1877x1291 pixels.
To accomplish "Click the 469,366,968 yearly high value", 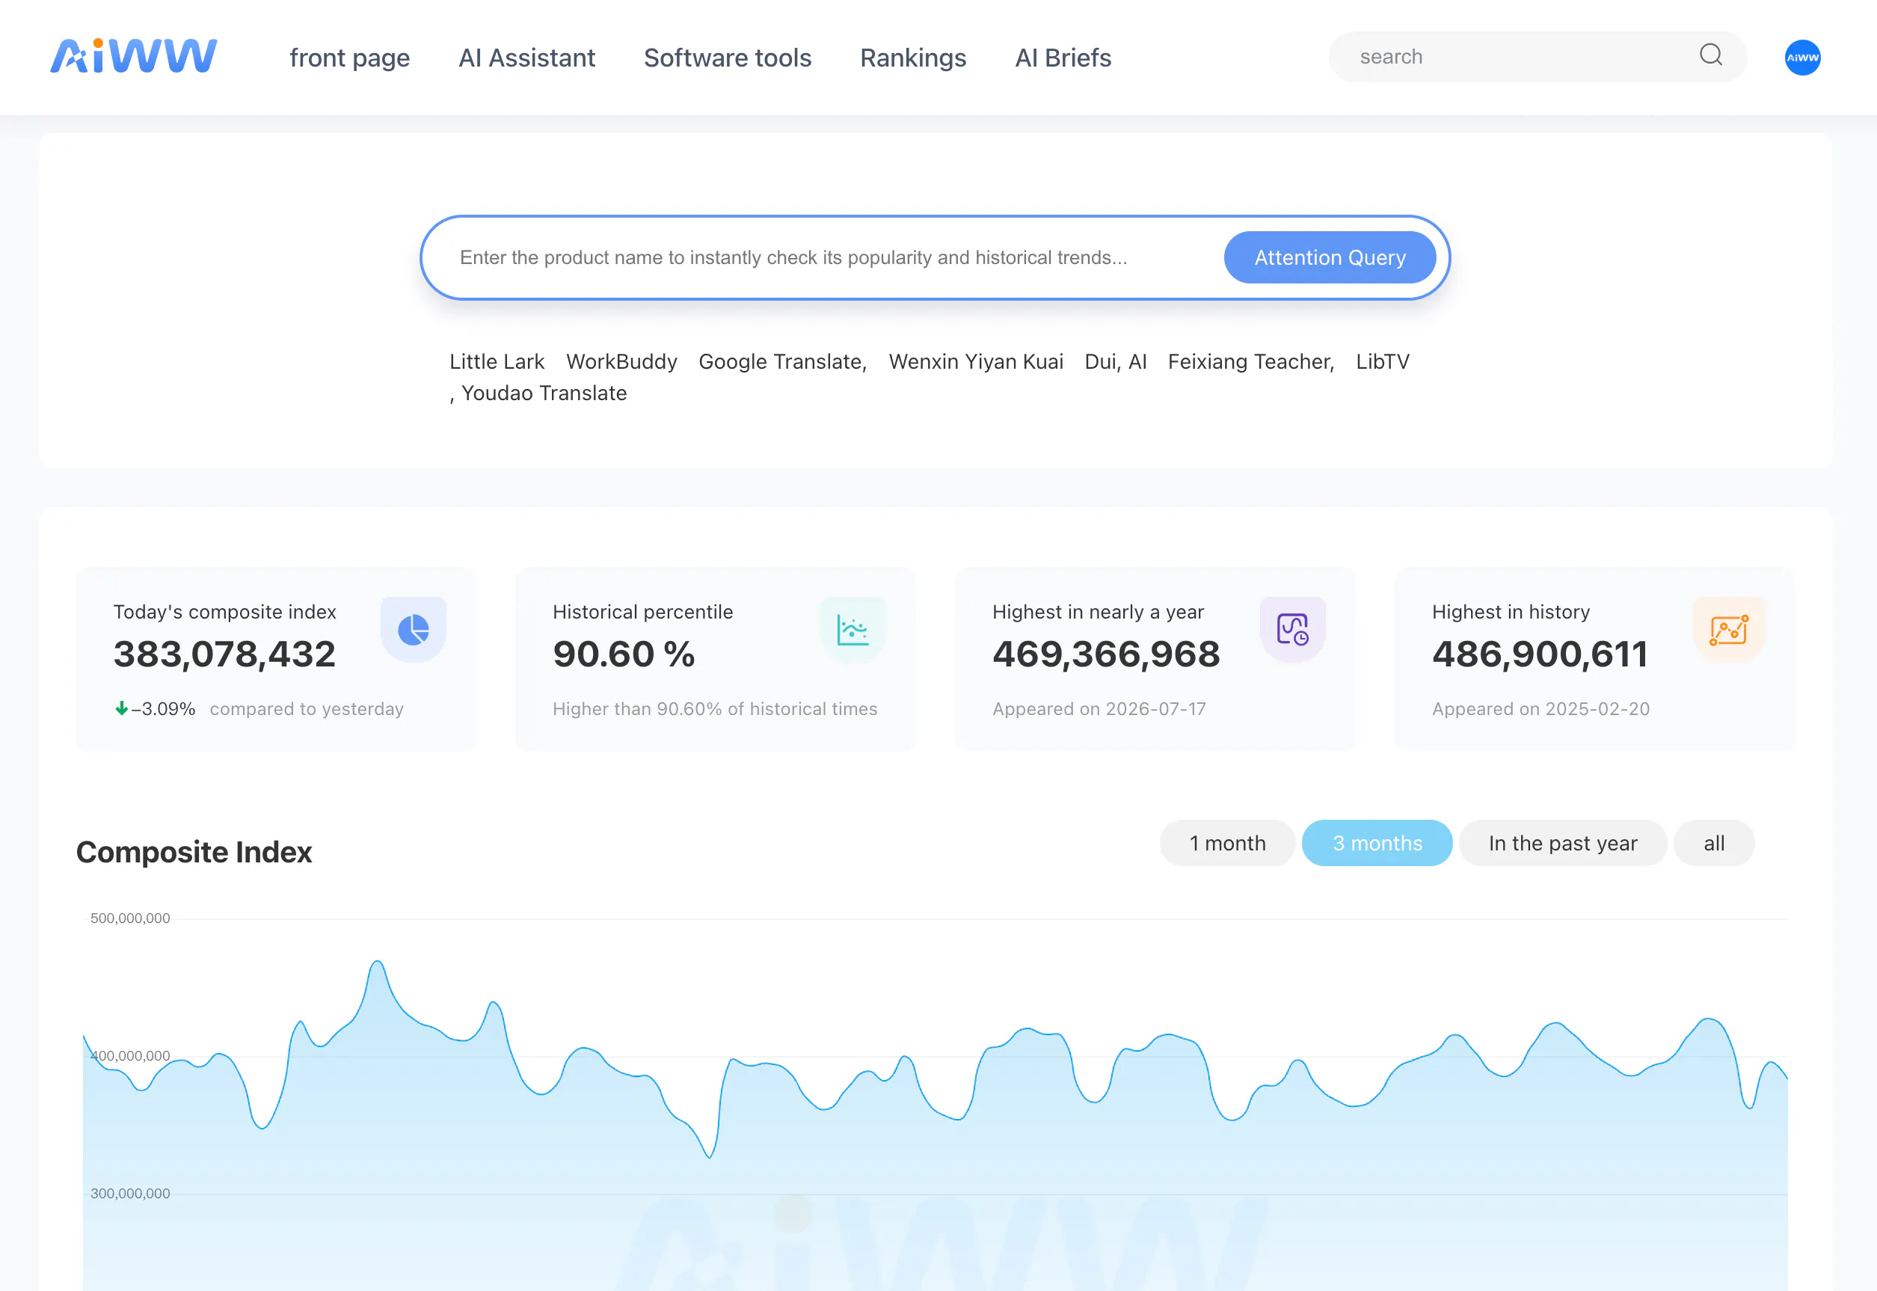I will click(x=1105, y=654).
